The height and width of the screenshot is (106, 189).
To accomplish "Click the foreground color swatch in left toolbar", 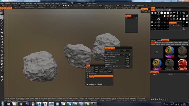I will point(1,13).
